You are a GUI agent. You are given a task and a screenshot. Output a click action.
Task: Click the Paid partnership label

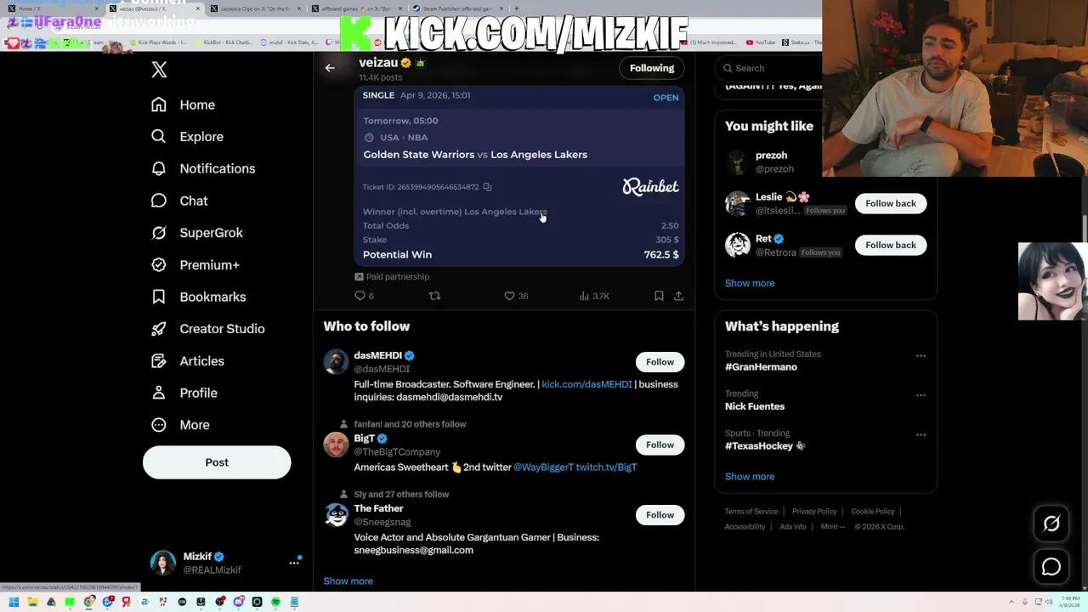point(392,277)
